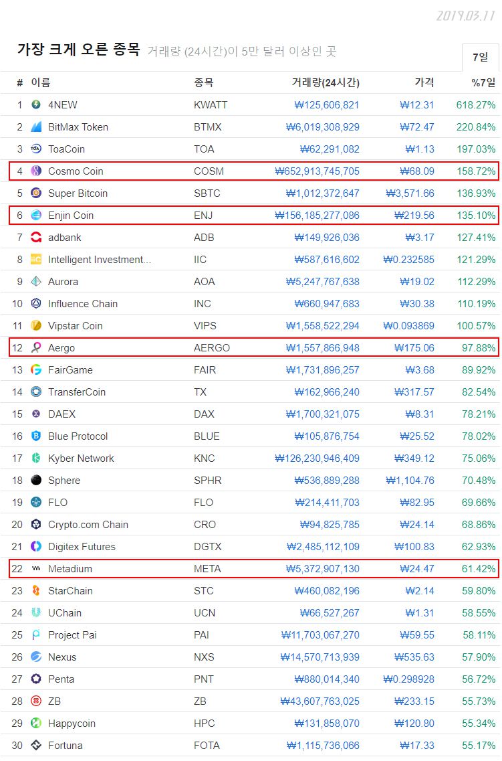502x761 pixels.
Task: Click the Influence Chain logo icon
Action: 36,303
